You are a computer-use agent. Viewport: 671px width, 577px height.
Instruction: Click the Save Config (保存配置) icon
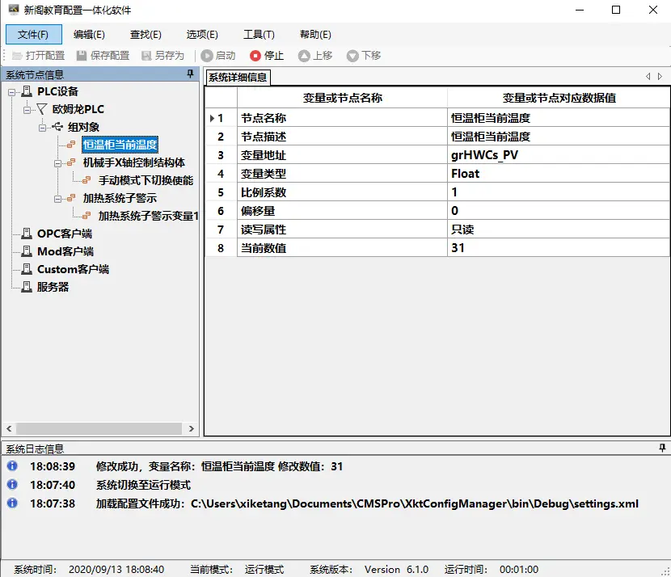(82, 56)
